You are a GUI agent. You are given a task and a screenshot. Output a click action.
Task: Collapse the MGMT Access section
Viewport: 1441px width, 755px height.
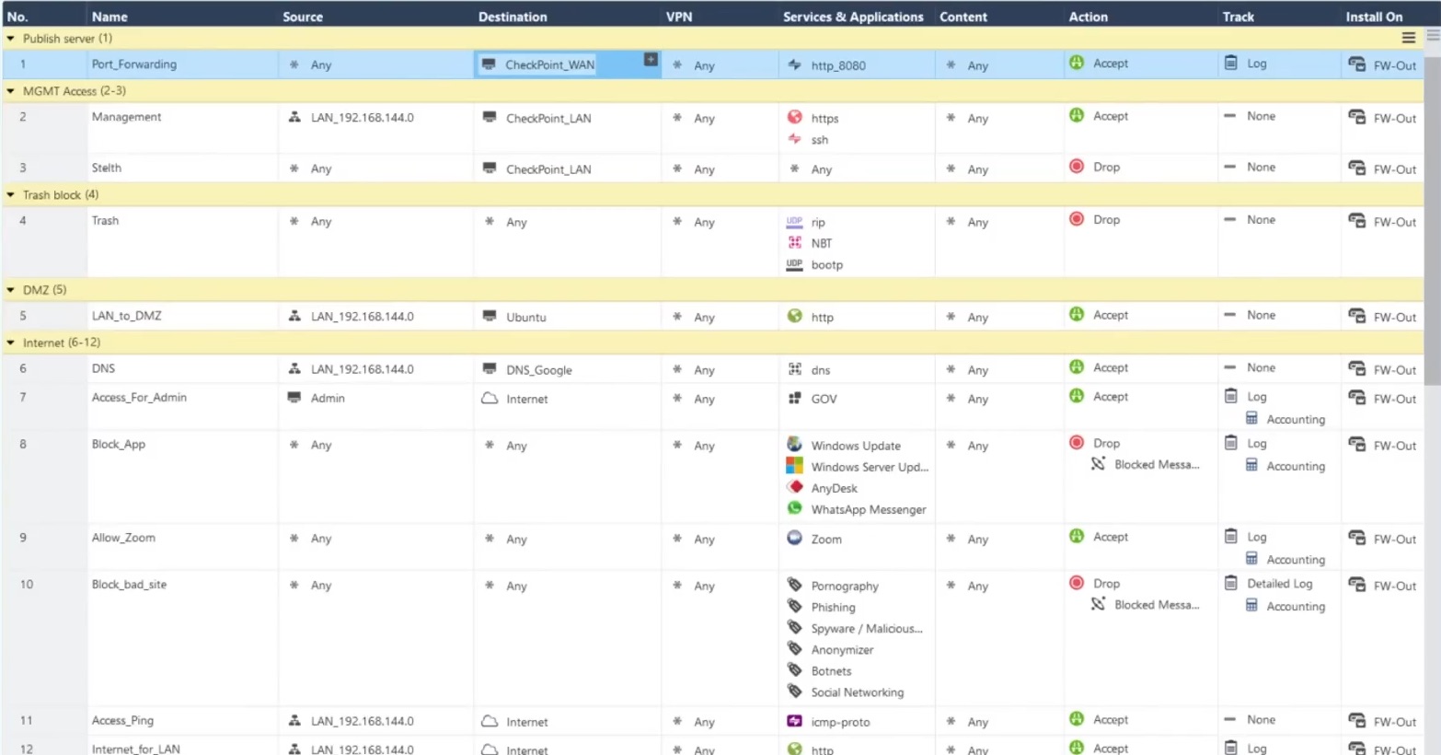coord(11,91)
